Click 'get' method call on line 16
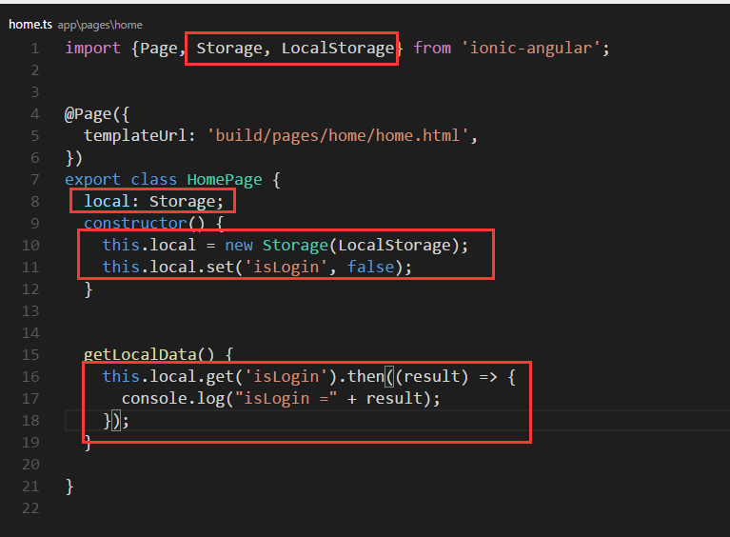 point(220,377)
